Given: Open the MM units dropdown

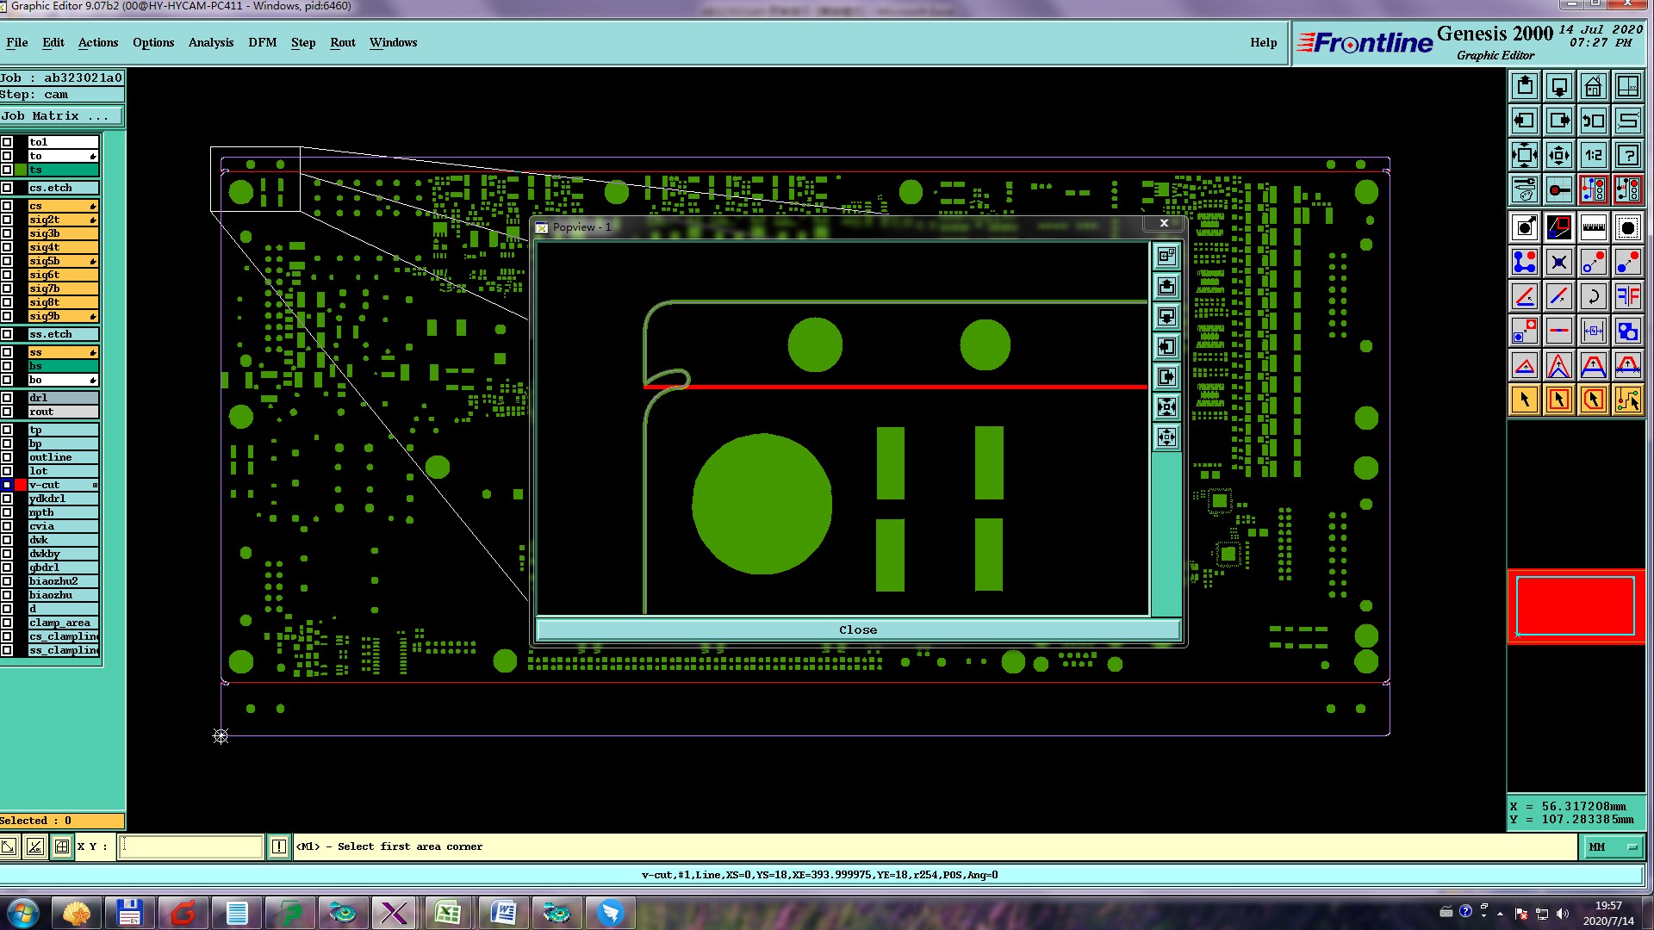Looking at the screenshot, I should (x=1613, y=846).
